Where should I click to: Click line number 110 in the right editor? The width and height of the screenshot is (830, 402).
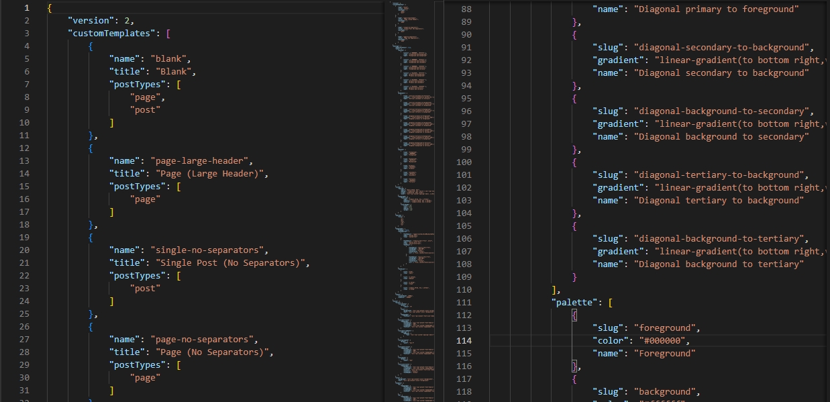[464, 289]
